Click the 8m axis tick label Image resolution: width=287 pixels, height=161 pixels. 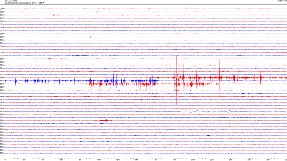80,160
